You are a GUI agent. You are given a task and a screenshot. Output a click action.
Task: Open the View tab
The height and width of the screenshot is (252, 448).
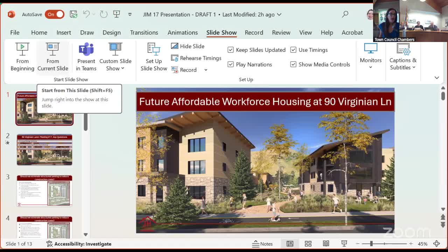coord(306,33)
